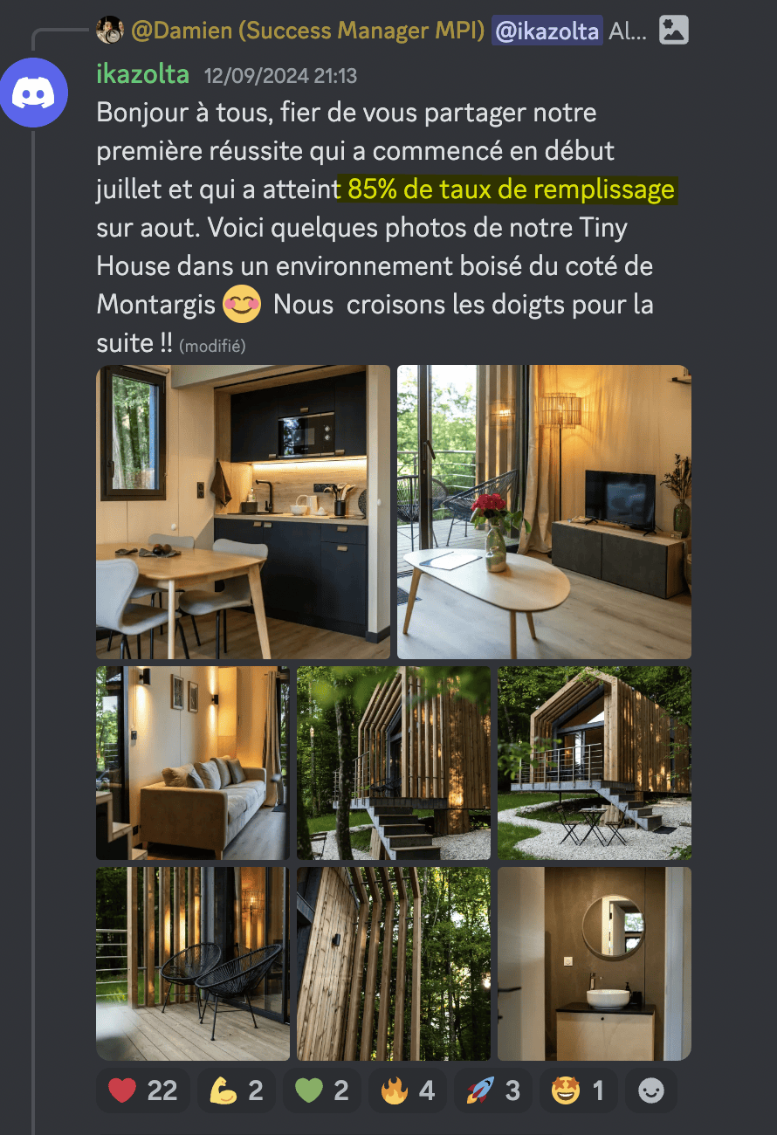Image resolution: width=777 pixels, height=1135 pixels.
Task: Toggle the flexed biceps reaction
Action: pos(236,1090)
